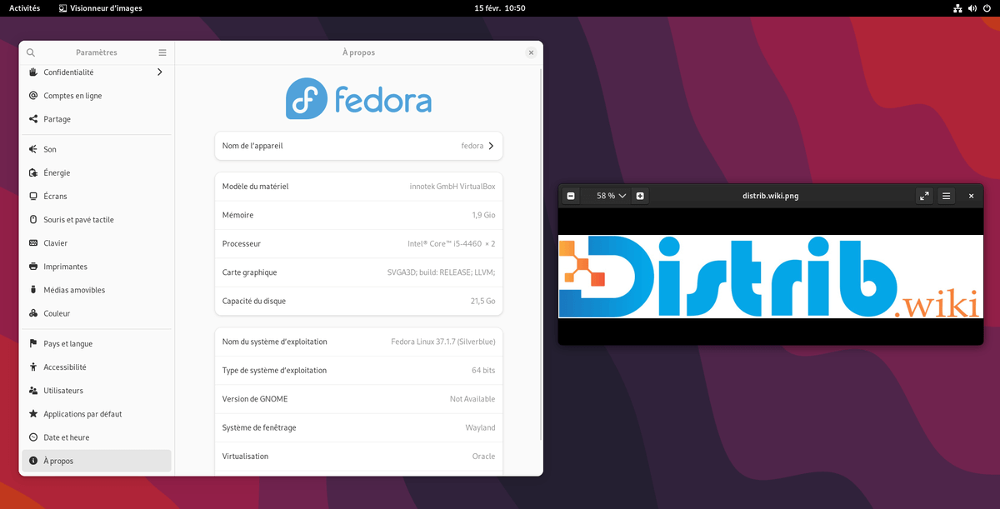Zoom in in the image viewer
1000x509 pixels.
coord(640,196)
